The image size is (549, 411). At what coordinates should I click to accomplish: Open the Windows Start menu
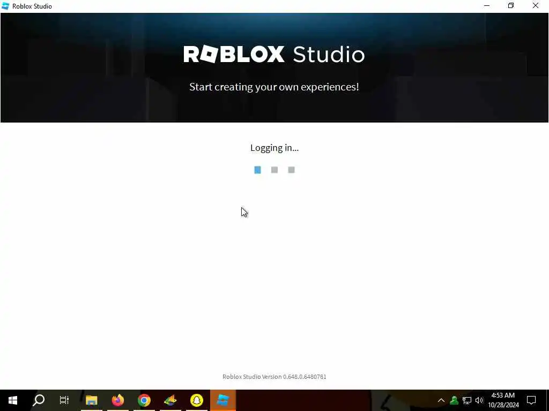coord(13,400)
